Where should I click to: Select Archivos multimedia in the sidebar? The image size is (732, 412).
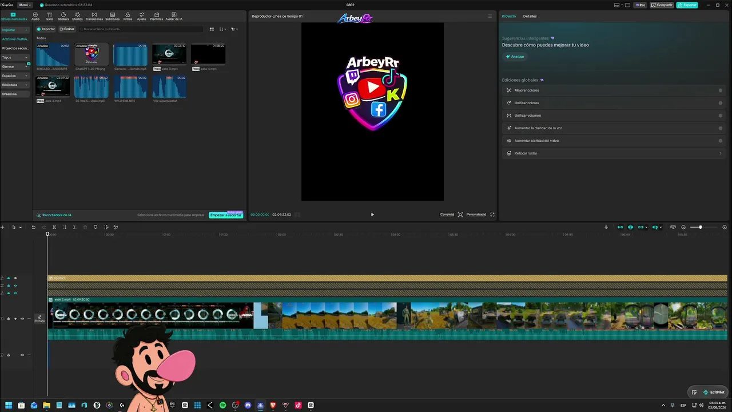tap(15, 39)
